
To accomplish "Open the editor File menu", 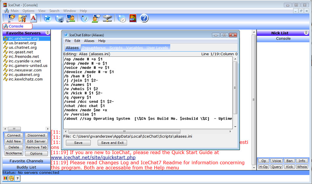I will click(68, 41).
